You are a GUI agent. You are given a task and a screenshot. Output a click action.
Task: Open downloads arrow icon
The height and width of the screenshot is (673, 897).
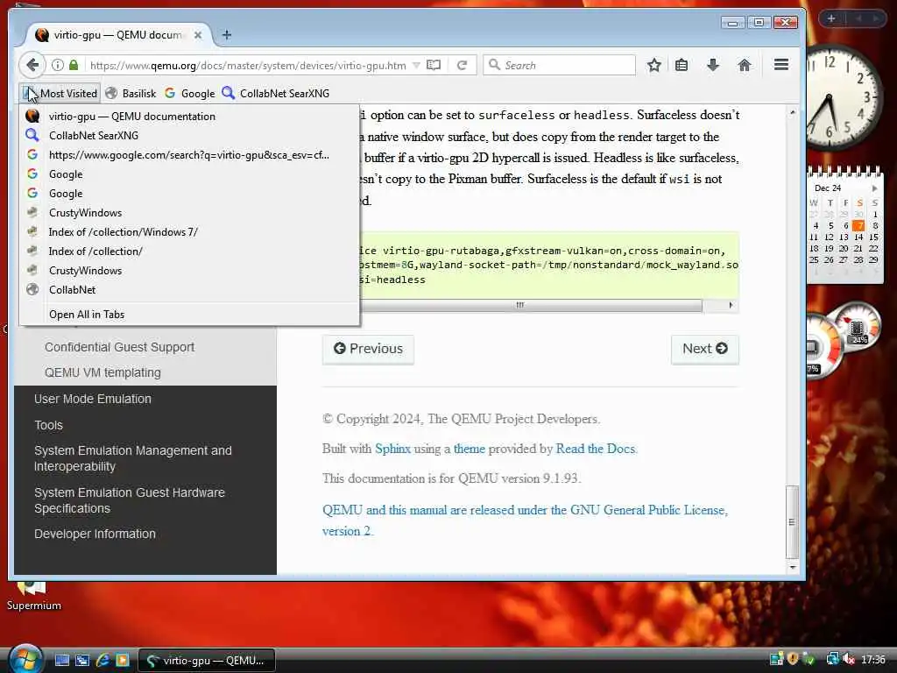click(x=713, y=65)
